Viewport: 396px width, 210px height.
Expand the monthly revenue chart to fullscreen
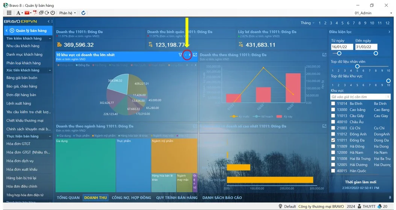[x=324, y=55]
